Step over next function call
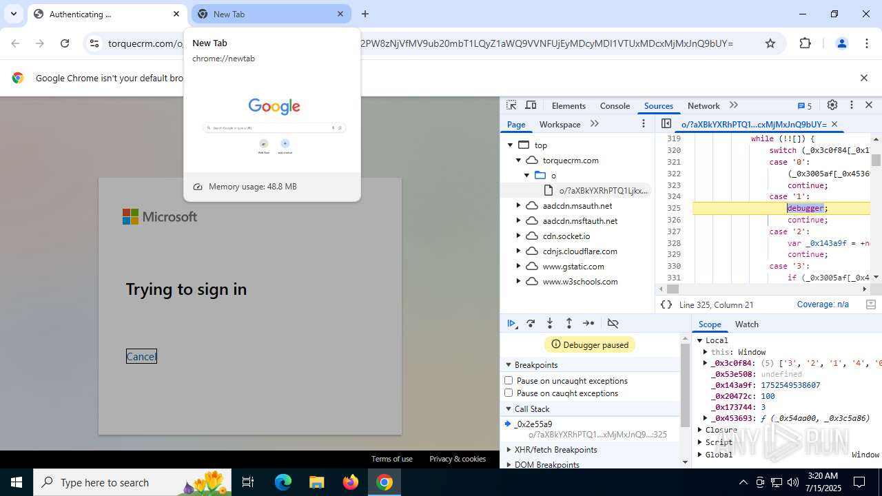The width and height of the screenshot is (882, 496). (x=531, y=323)
